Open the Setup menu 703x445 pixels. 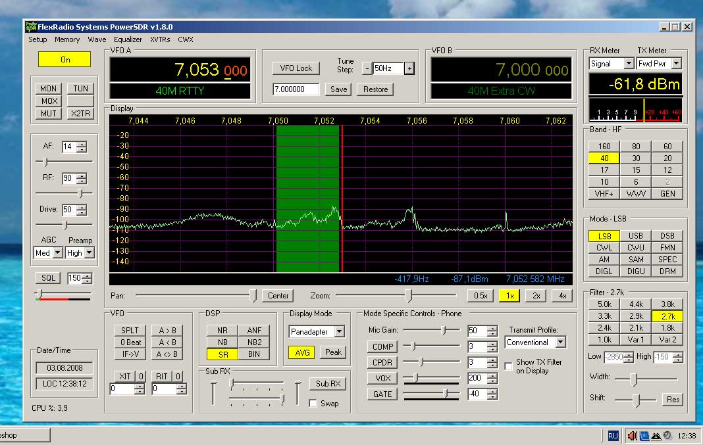38,39
